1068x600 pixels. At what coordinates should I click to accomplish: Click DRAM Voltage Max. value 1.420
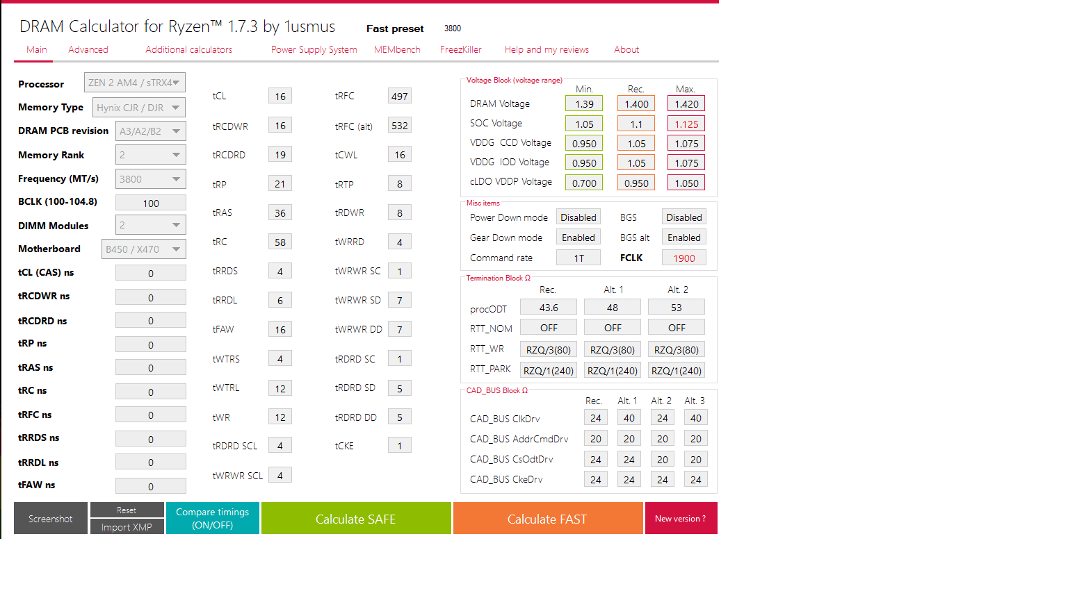coord(686,103)
